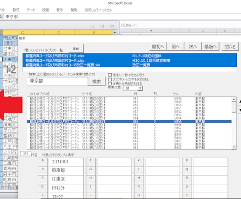This screenshot has height=199, width=241.
Task: Maximize the inner workbook window
Action: (102, 26)
